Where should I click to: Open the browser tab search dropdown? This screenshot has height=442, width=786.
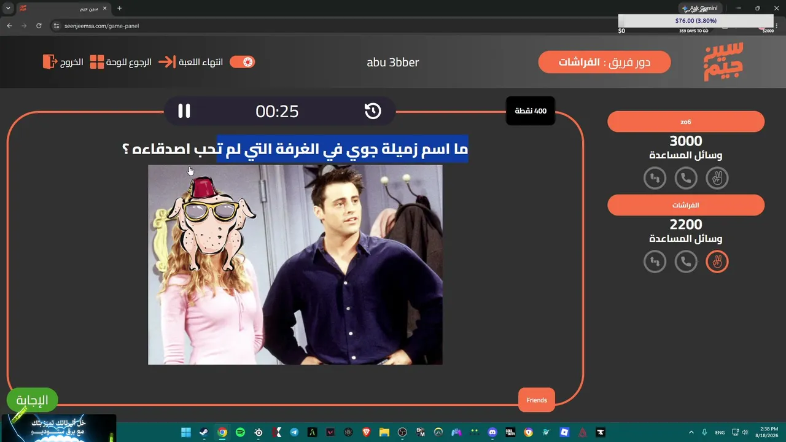pyautogui.click(x=8, y=9)
